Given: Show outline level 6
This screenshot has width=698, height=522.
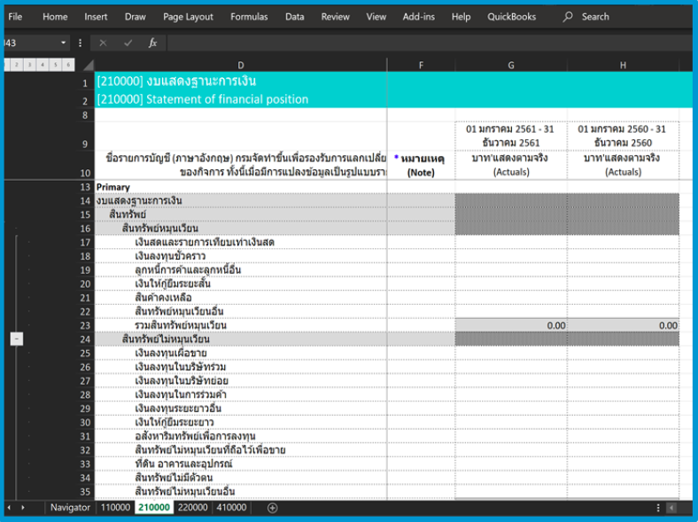Looking at the screenshot, I should [x=68, y=65].
